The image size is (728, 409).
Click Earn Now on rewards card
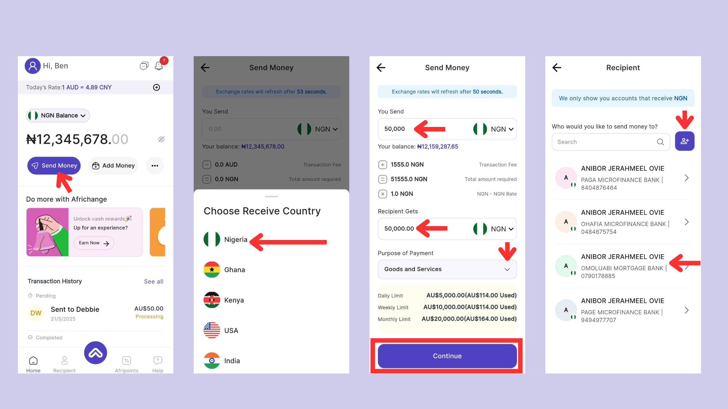point(94,243)
